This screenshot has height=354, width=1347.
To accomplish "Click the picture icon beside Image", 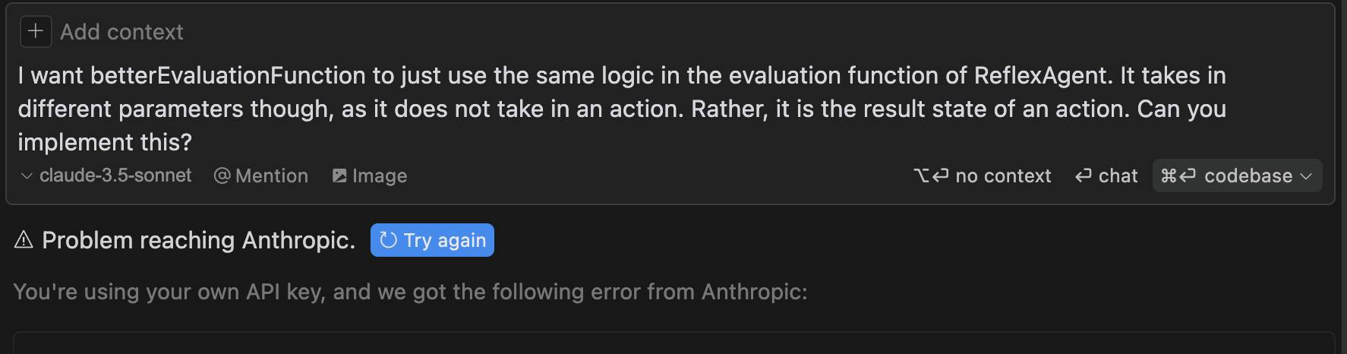I will pyautogui.click(x=339, y=175).
